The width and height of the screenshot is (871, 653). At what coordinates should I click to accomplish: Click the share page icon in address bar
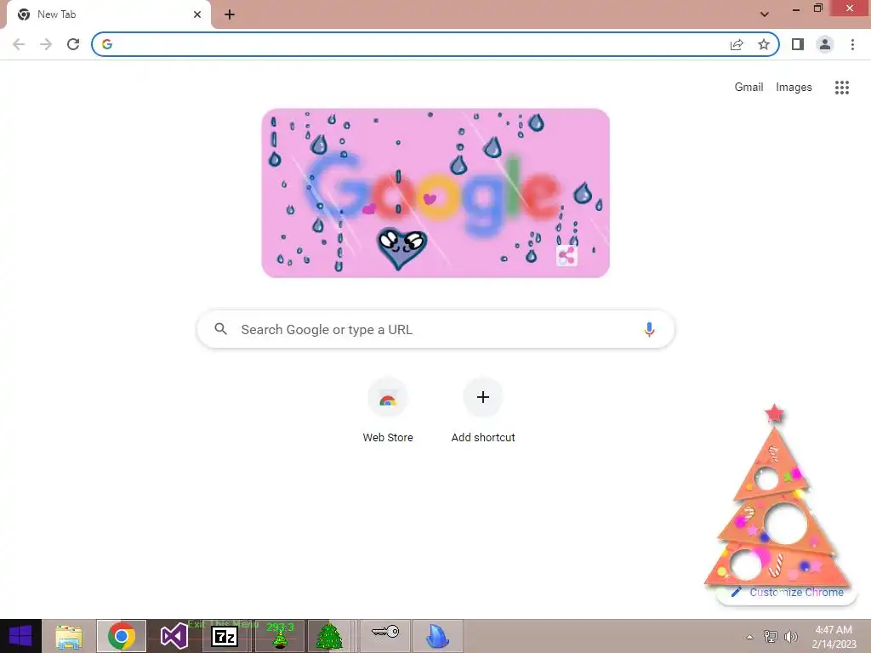pos(737,44)
